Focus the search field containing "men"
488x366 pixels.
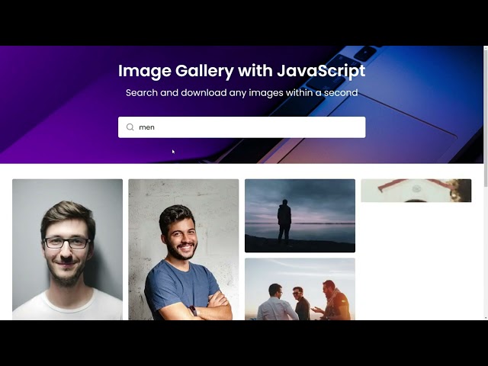pyautogui.click(x=242, y=127)
